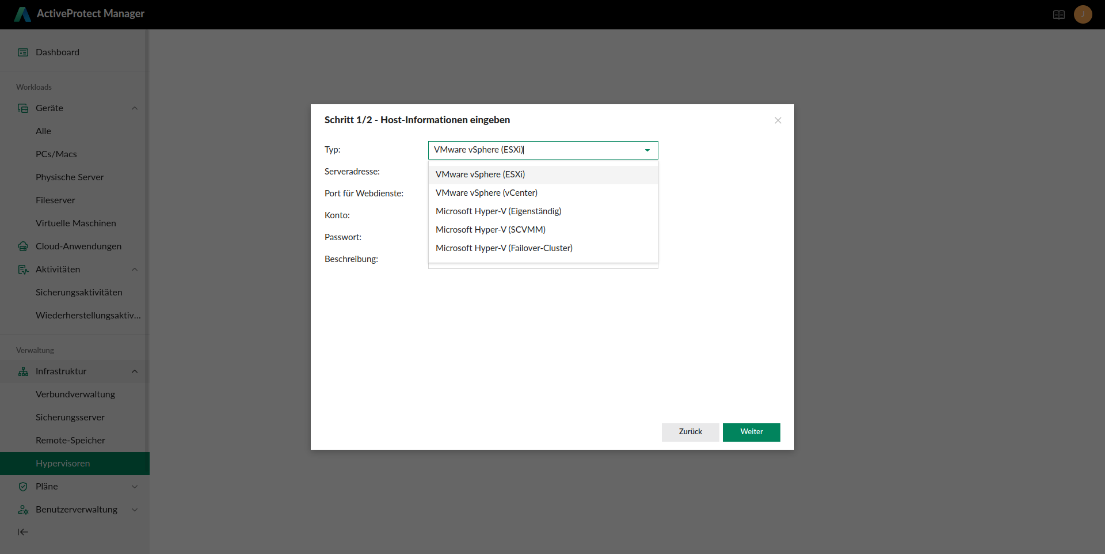Select Microsoft Hyper-V (Failover-Cluster) option
Viewport: 1105px width, 554px height.
(x=504, y=248)
